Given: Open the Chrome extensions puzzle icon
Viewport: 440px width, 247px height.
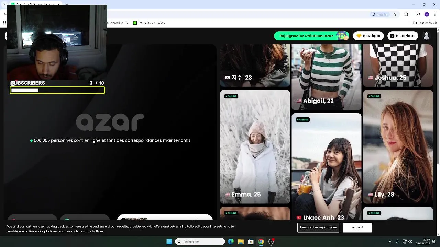Looking at the screenshot, I should 406,14.
